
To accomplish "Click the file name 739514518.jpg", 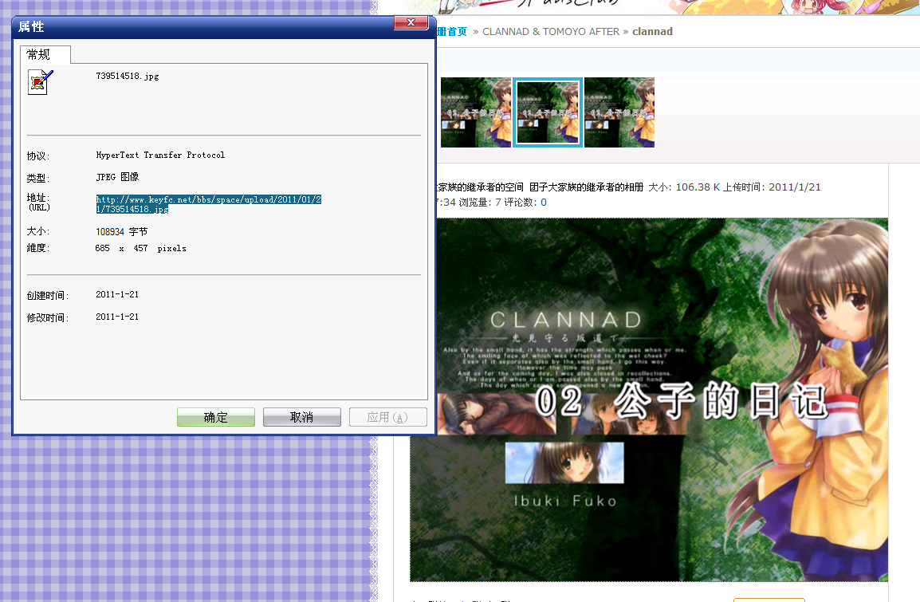I will [128, 76].
